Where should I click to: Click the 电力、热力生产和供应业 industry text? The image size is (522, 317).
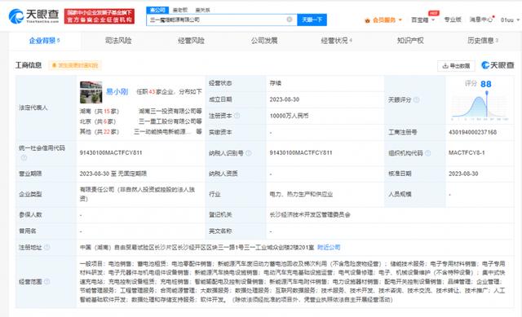coord(301,194)
